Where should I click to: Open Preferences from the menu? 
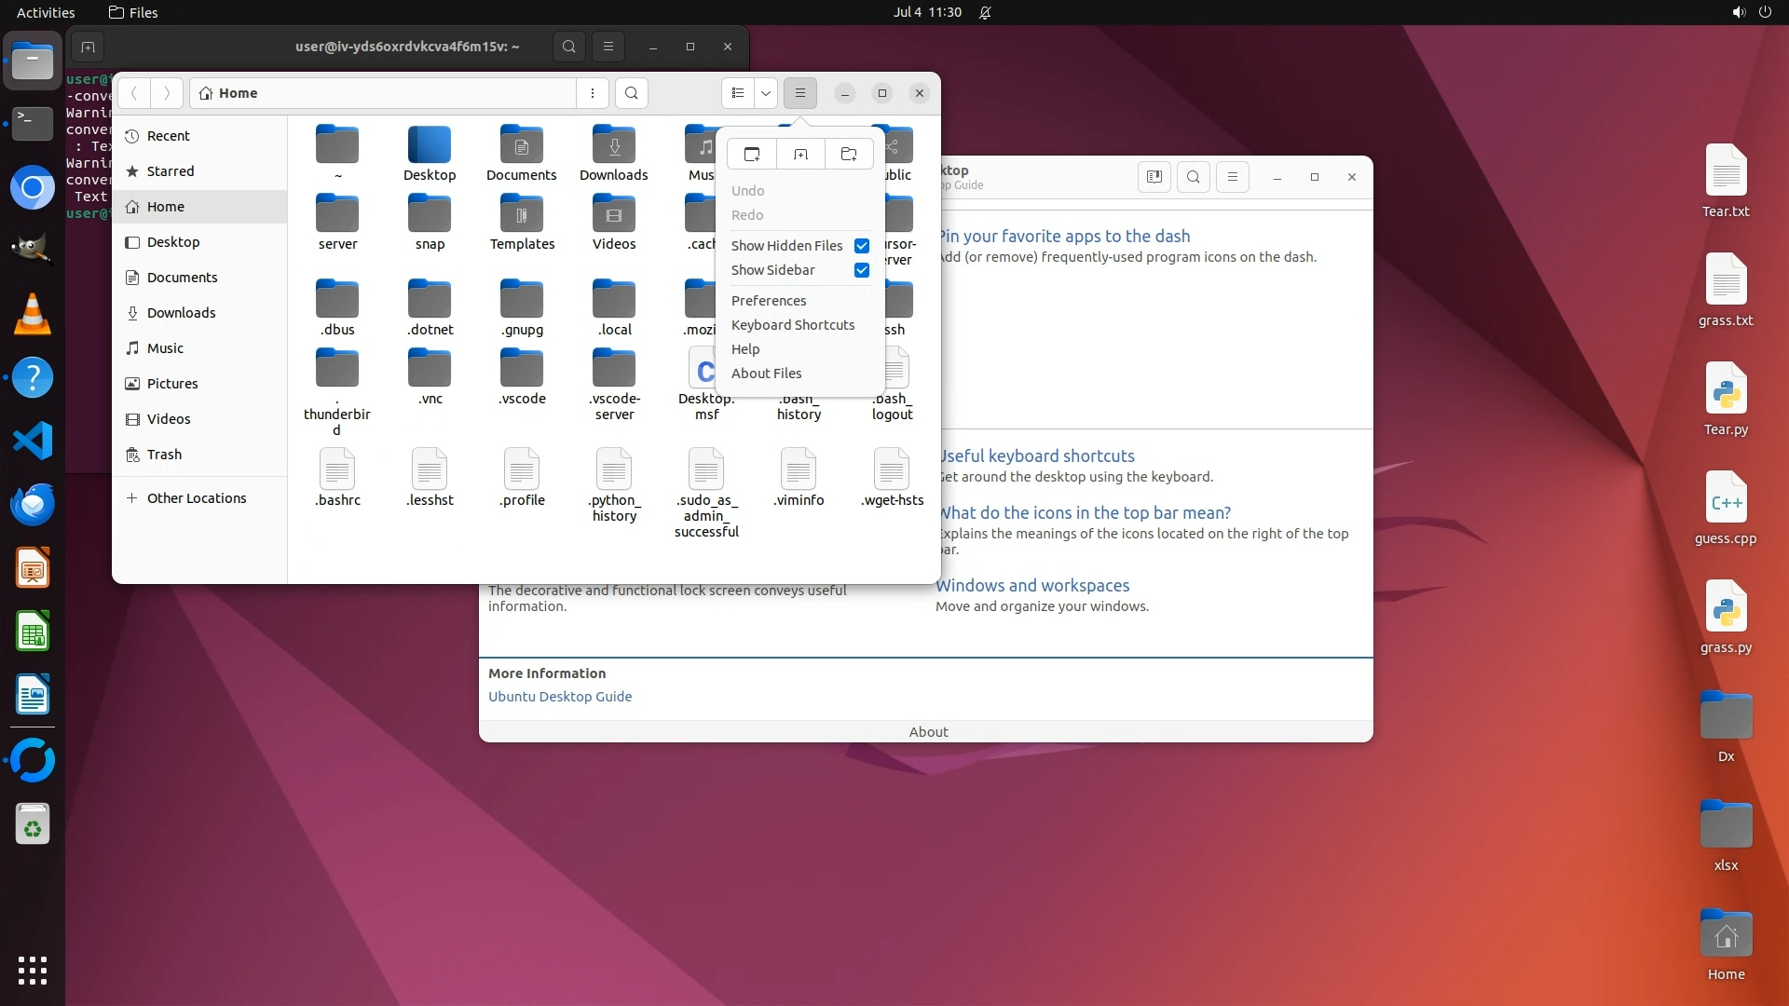tap(769, 301)
